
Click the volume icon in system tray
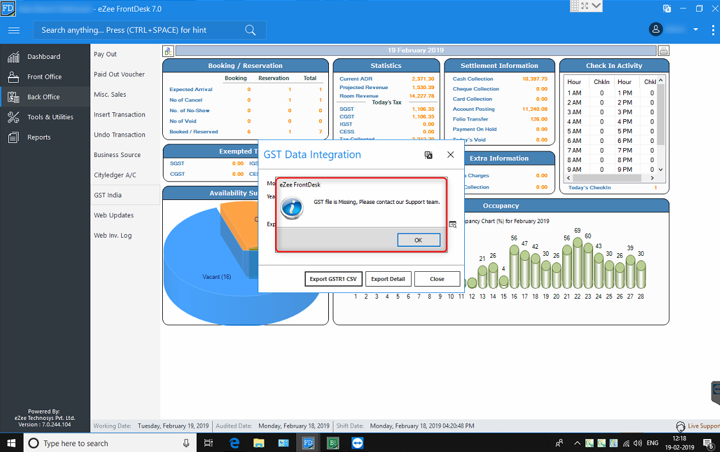tap(638, 443)
